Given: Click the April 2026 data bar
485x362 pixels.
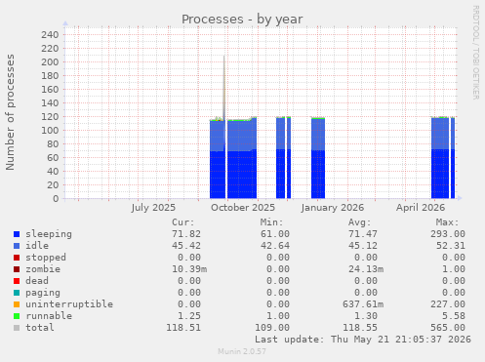Looking at the screenshot, I should [440, 158].
